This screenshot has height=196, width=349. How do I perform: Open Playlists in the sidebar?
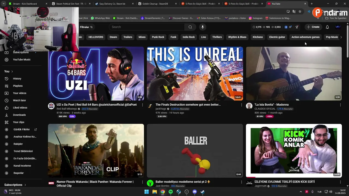tap(22, 86)
